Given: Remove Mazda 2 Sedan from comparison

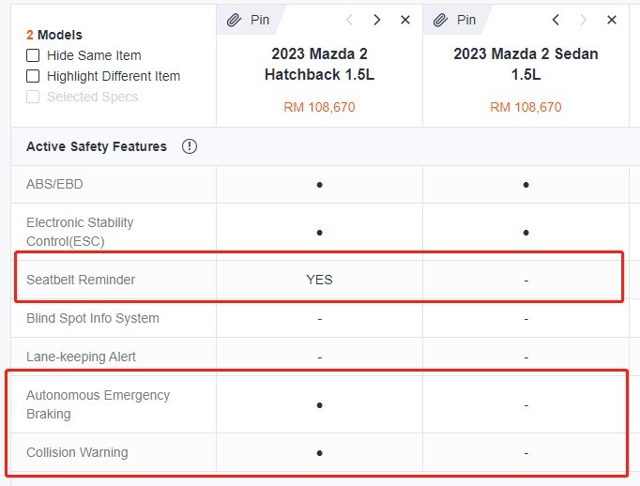Looking at the screenshot, I should click(612, 20).
